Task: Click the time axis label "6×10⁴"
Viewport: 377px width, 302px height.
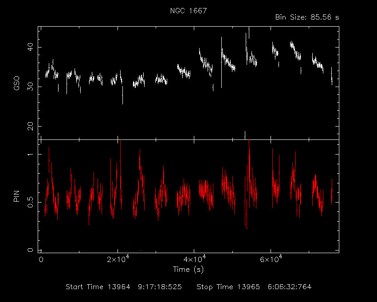Action: pyautogui.click(x=271, y=259)
